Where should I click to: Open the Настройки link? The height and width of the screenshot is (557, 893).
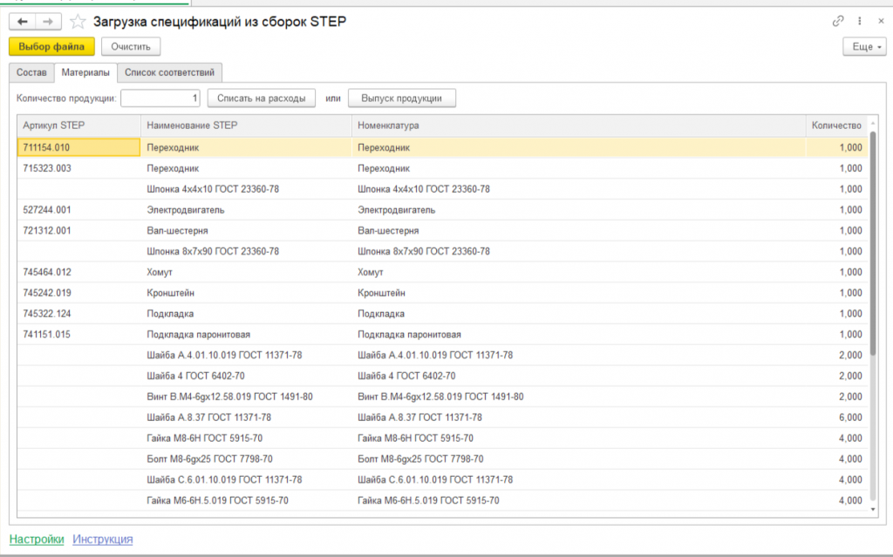(37, 539)
